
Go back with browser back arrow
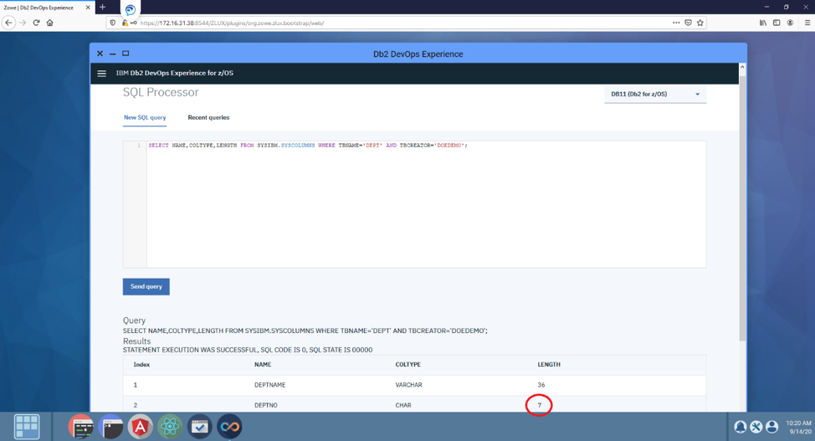tap(8, 23)
